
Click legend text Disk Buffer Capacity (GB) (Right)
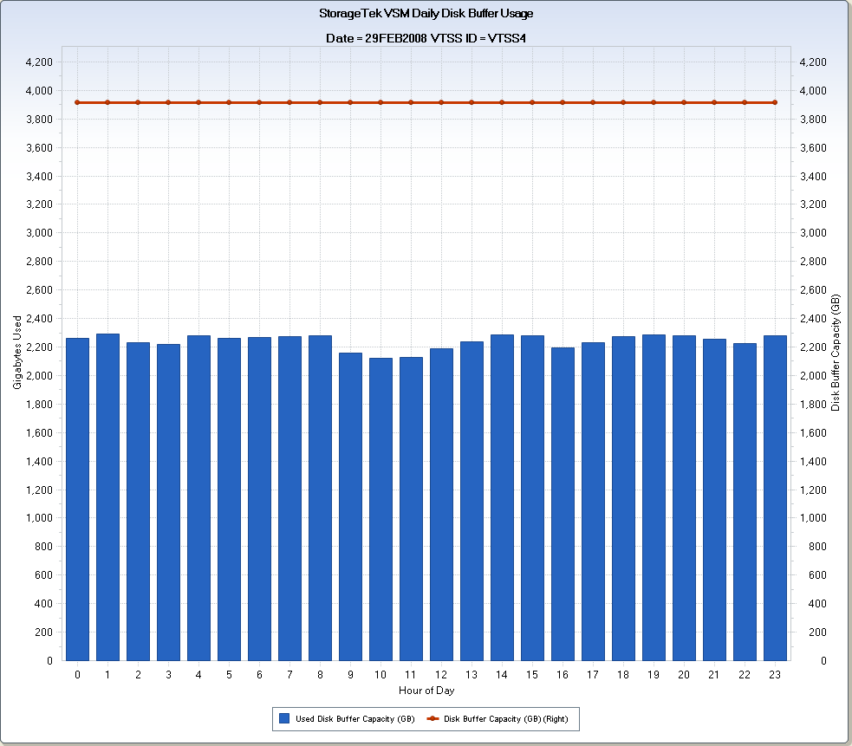coord(506,719)
